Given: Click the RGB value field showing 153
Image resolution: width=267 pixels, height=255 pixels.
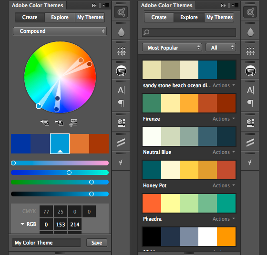Looking at the screenshot, I should (61, 224).
